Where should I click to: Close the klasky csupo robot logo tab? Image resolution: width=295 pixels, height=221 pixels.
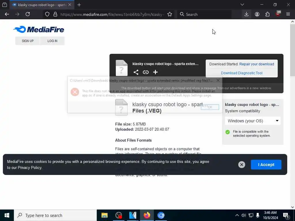(70, 5)
